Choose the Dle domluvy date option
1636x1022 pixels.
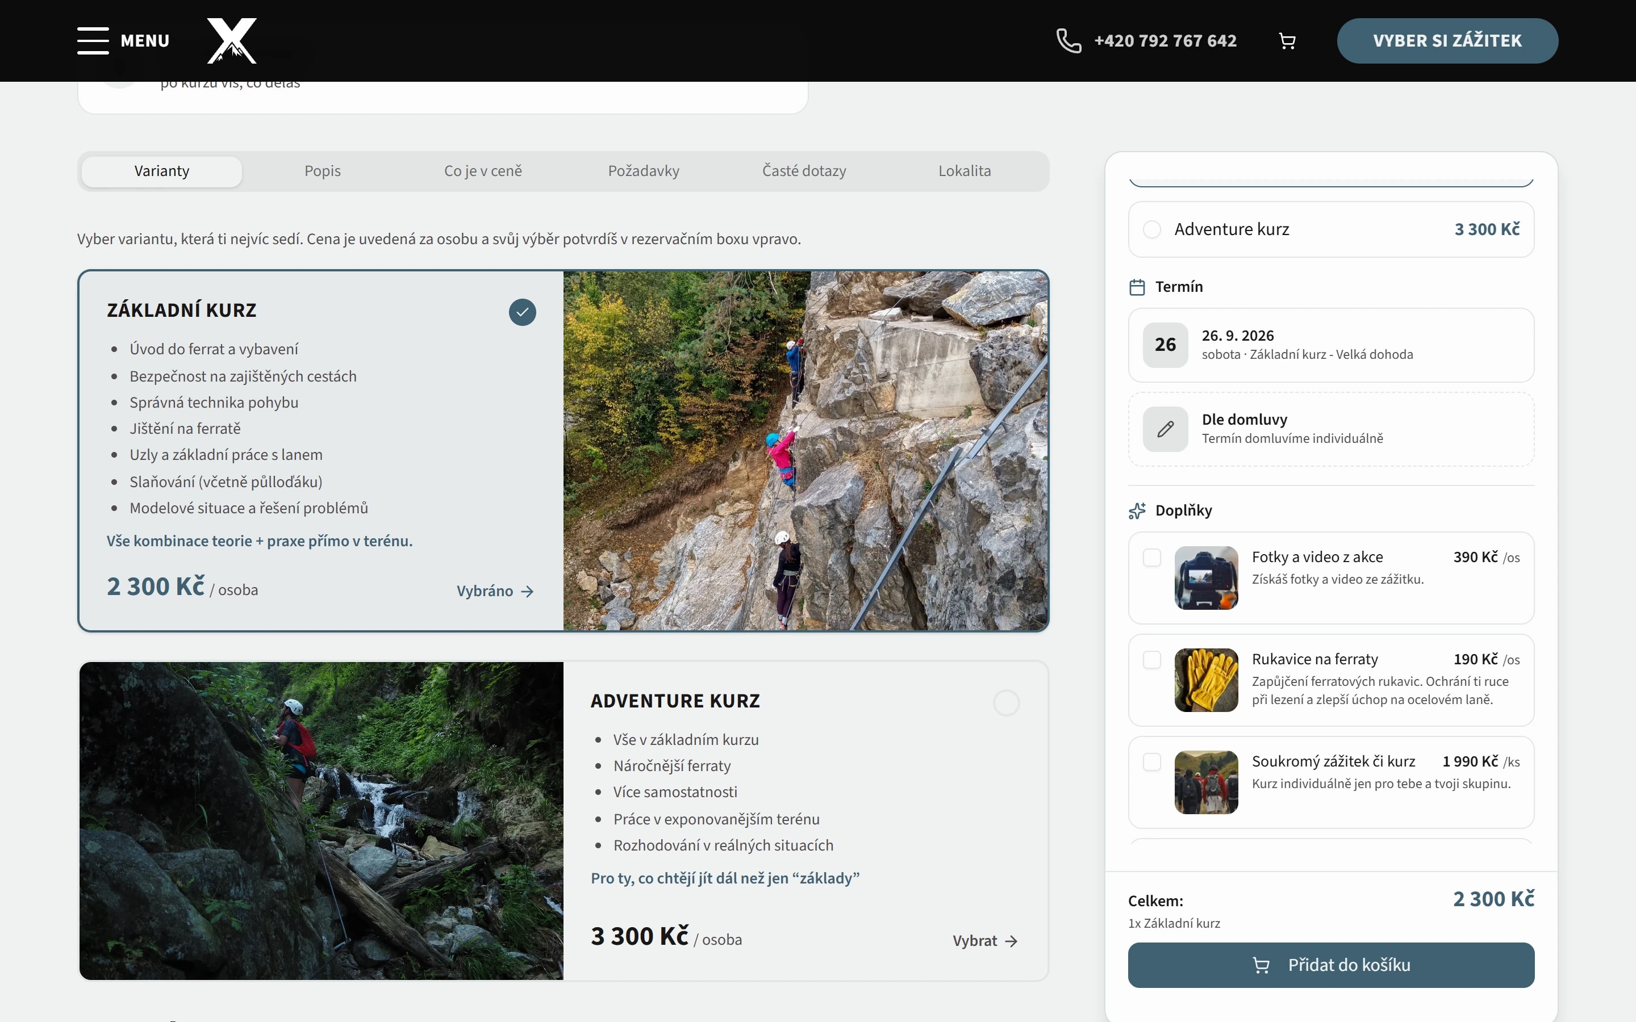(1331, 429)
